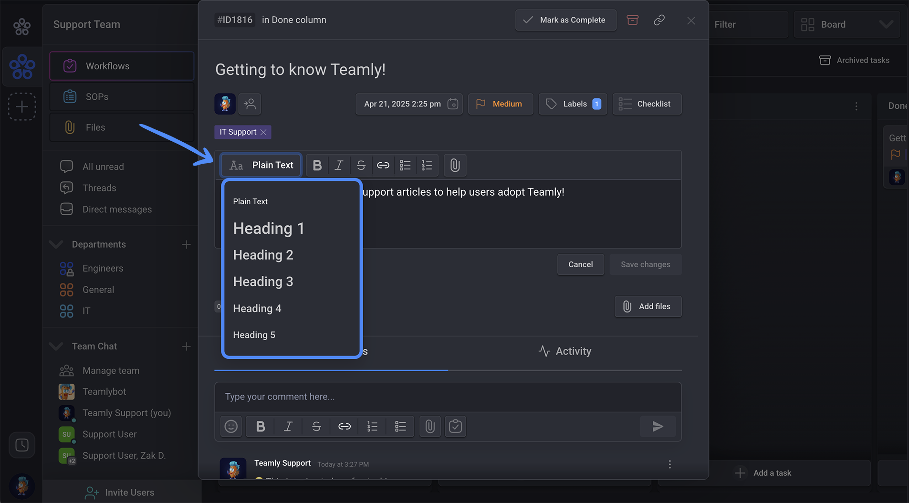
Task: Toggle numbered list in description toolbar
Action: point(427,165)
